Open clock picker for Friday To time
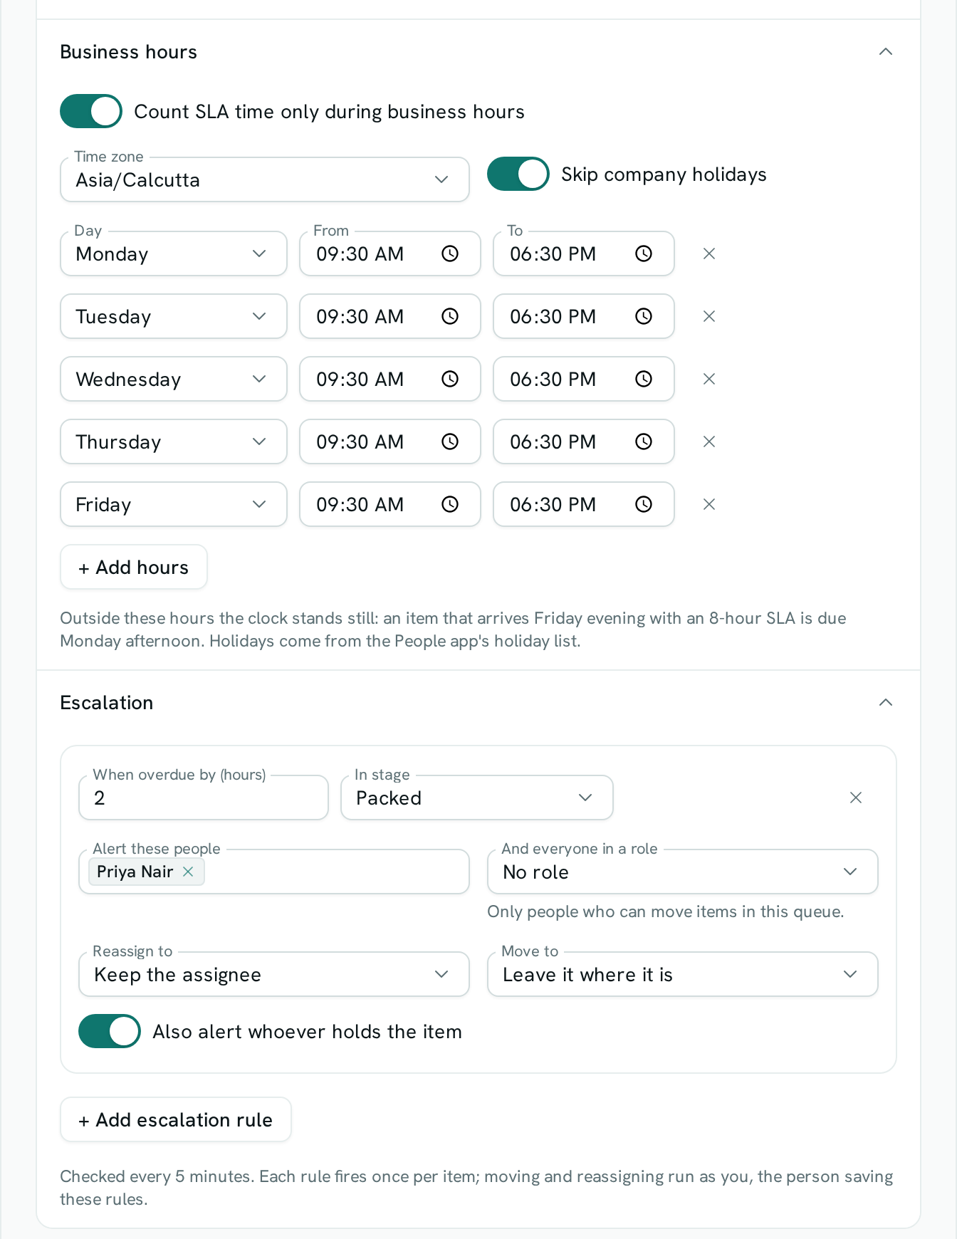This screenshot has width=957, height=1239. pyautogui.click(x=644, y=504)
